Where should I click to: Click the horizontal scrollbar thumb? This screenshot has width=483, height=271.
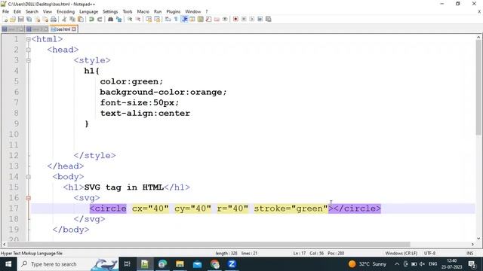point(209,245)
